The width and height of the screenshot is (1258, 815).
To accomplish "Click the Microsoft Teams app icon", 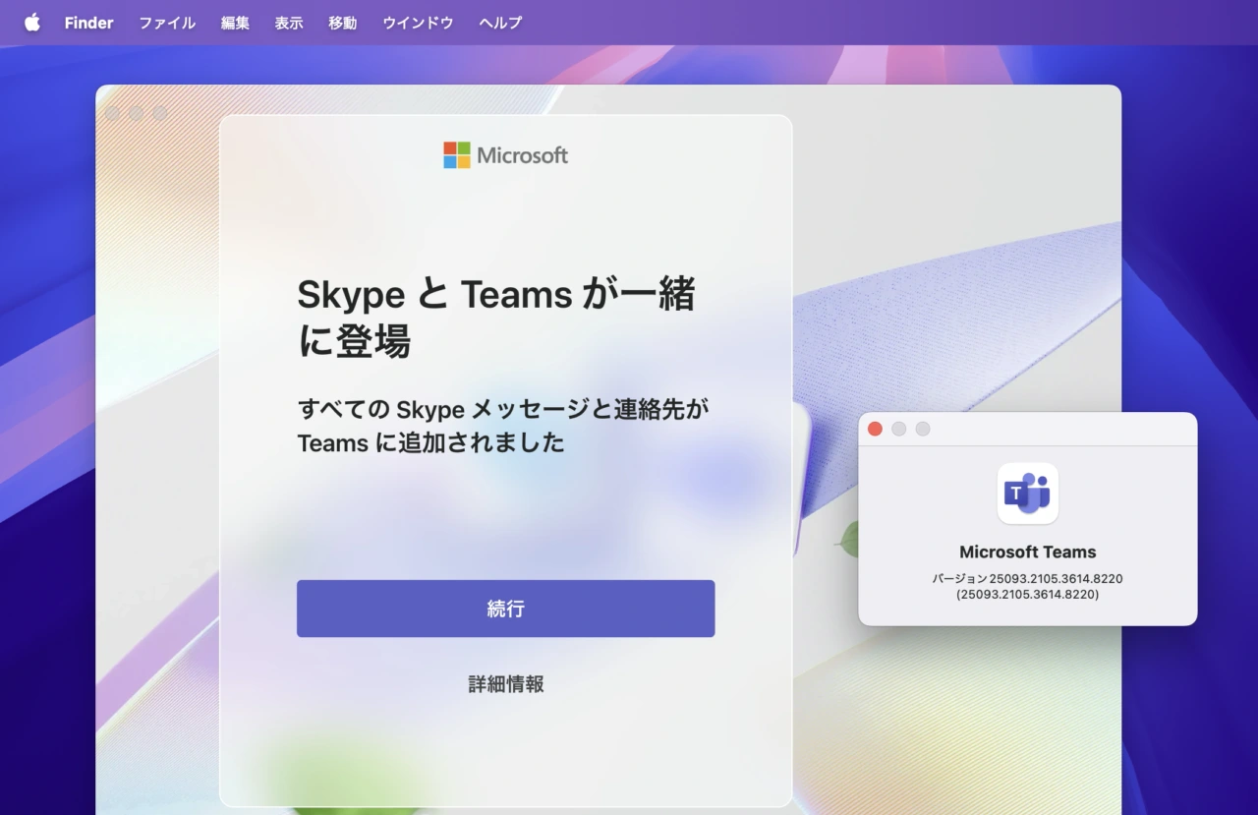I will (x=1027, y=494).
